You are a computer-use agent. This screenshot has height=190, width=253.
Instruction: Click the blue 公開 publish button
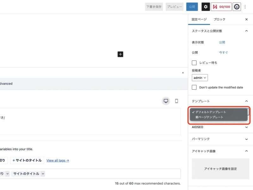[x=192, y=7]
